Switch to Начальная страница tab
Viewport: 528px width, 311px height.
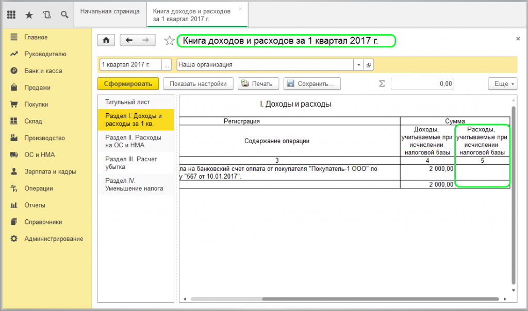coord(110,12)
